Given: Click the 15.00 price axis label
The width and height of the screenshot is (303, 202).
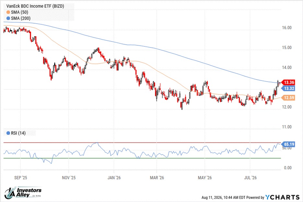Looking at the screenshot, I should pyautogui.click(x=287, y=48).
